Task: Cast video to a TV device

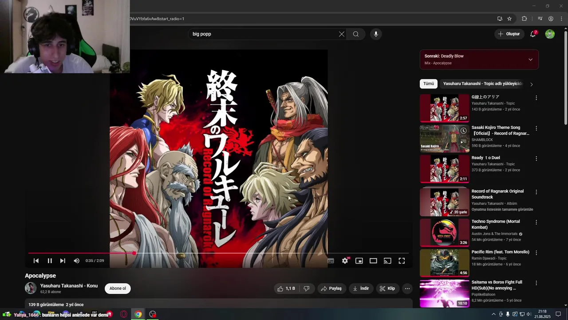Action: click(387, 261)
